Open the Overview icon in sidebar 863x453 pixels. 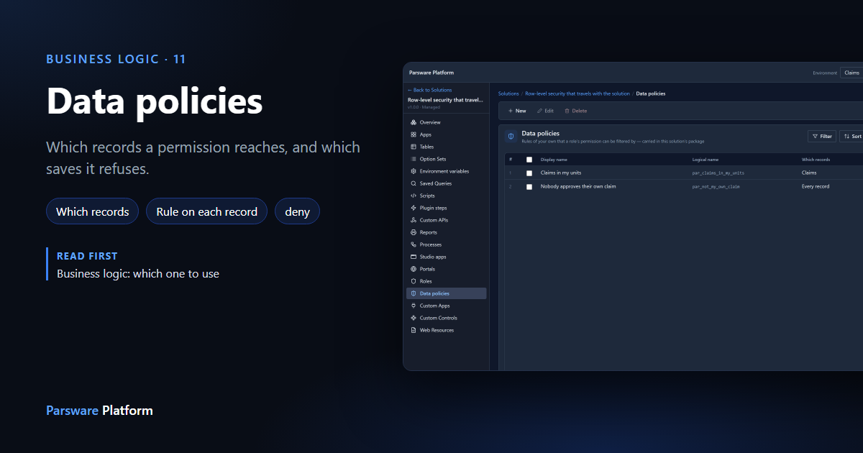click(414, 122)
